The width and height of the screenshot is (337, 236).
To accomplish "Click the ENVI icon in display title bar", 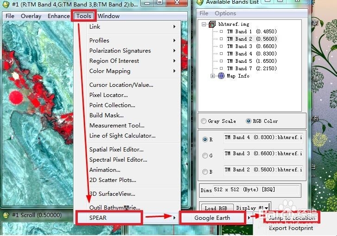I will pos(6,4).
